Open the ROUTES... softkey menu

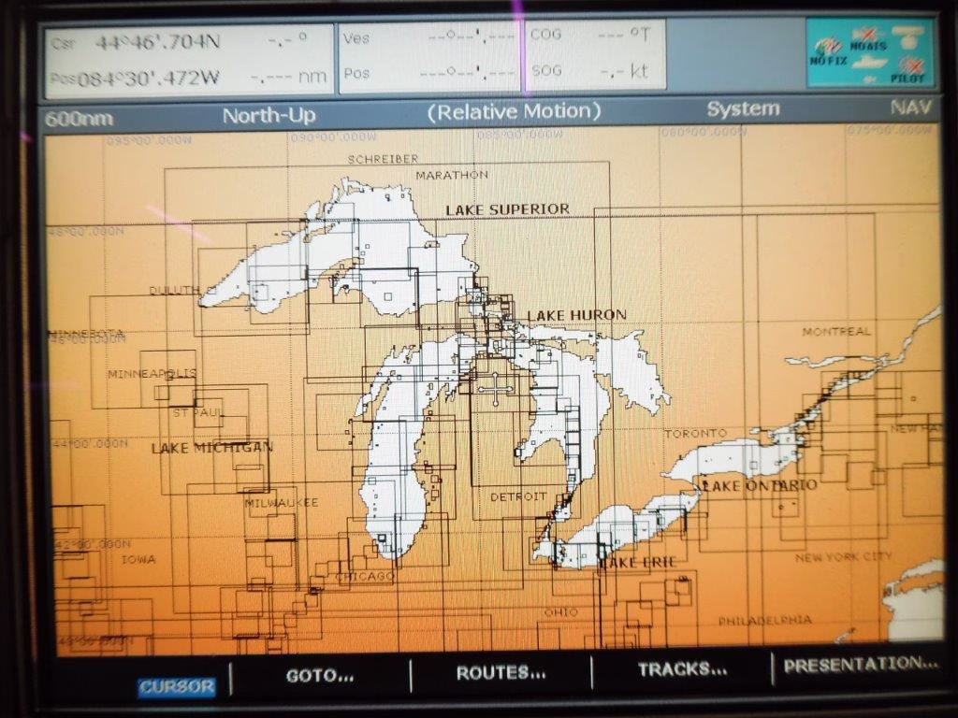point(501,672)
